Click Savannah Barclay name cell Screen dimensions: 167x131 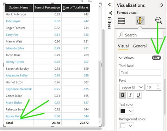[17, 69]
